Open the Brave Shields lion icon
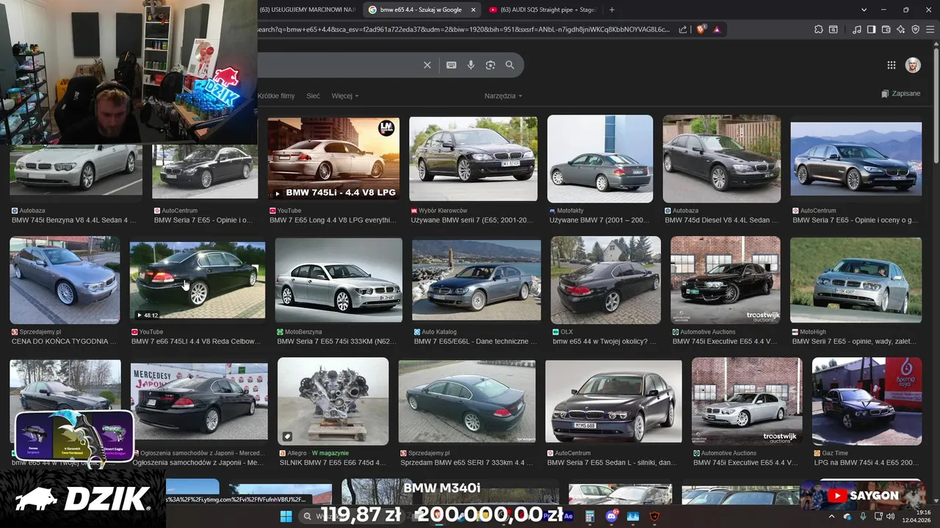Screen dimensions: 940x528 tap(701, 29)
